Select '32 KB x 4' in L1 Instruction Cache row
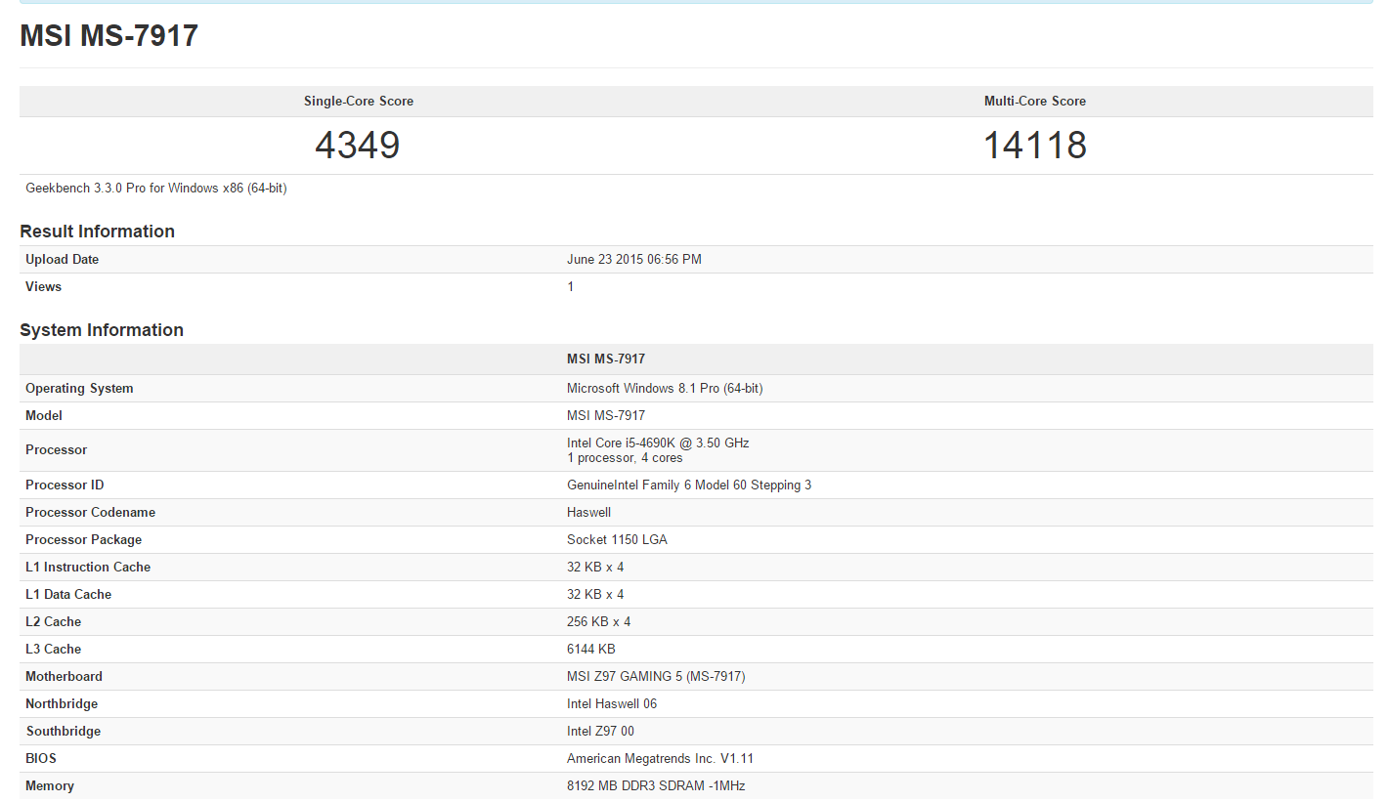This screenshot has width=1389, height=802. (x=595, y=568)
